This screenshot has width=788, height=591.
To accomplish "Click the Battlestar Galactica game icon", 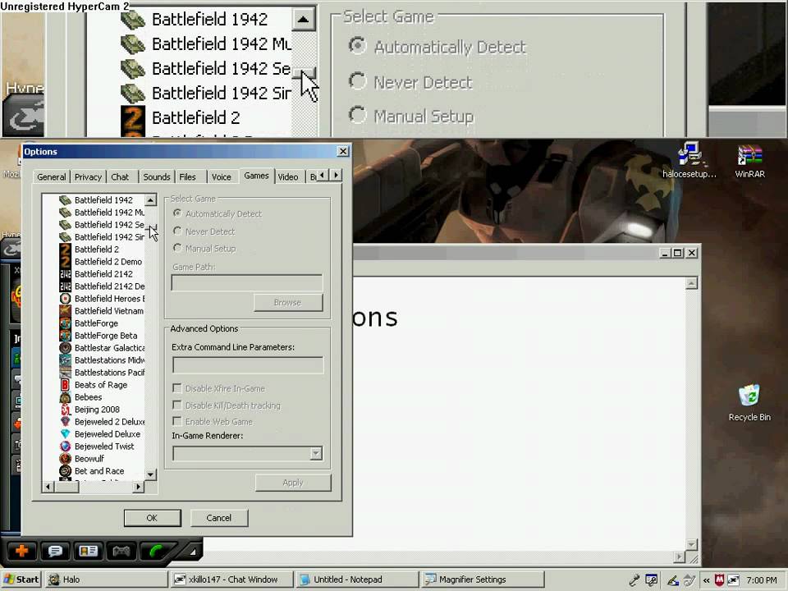I will point(66,348).
